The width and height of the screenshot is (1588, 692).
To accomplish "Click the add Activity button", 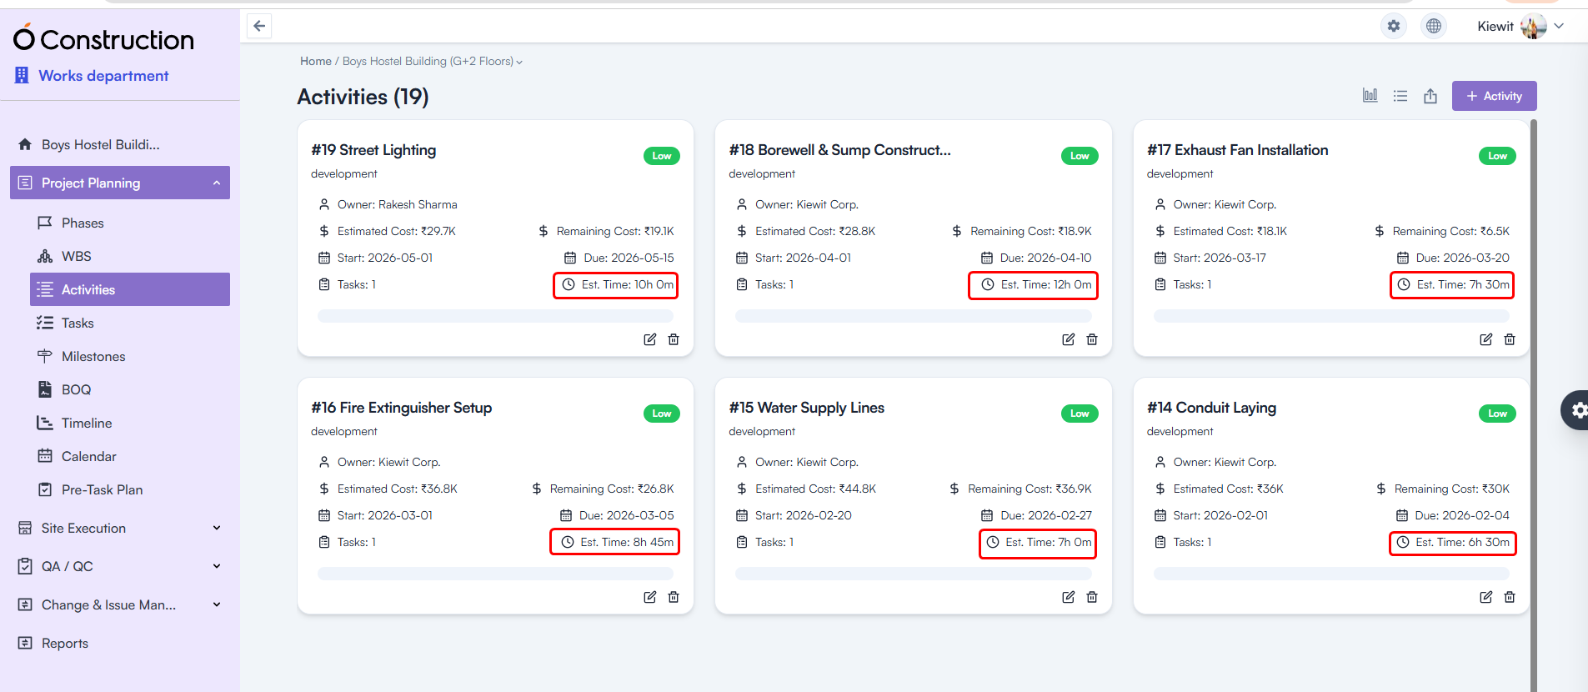I will point(1494,96).
